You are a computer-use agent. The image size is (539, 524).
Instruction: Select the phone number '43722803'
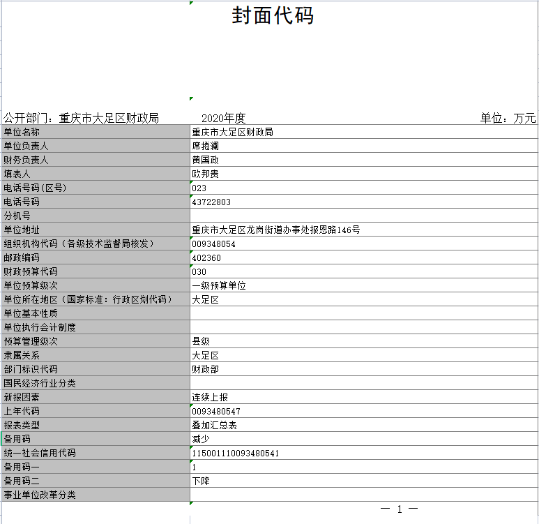tap(211, 202)
